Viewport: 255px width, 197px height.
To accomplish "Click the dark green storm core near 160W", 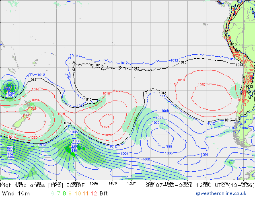I will (71, 150).
